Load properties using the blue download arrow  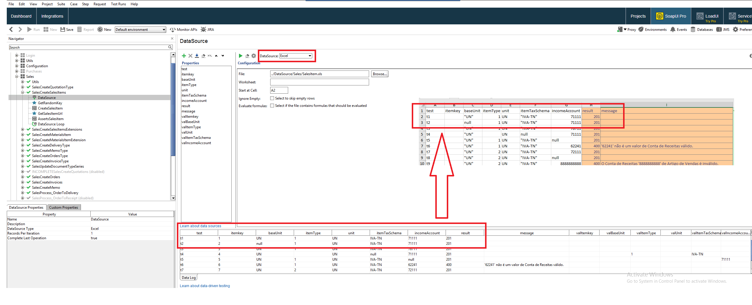197,56
